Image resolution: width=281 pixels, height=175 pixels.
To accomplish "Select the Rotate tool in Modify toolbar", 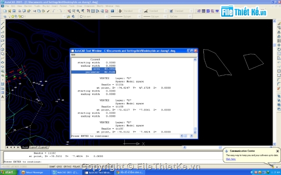I will pyautogui.click(x=279, y=50).
